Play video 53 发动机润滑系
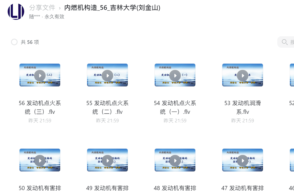 [x=243, y=76]
